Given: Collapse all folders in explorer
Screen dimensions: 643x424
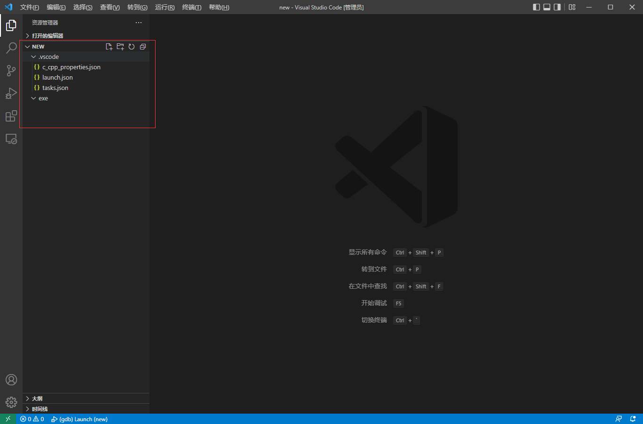Looking at the screenshot, I should pos(143,47).
